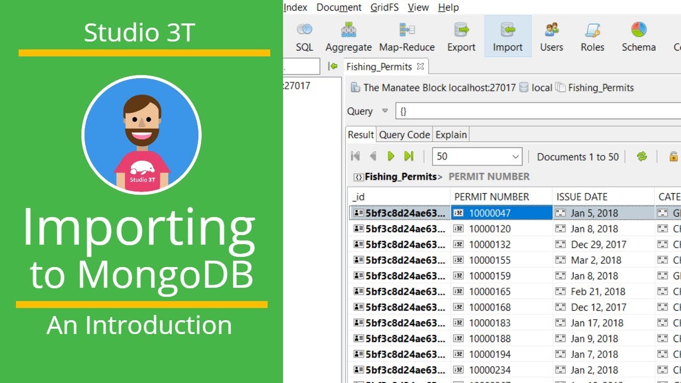Viewport: 681px width, 383px height.
Task: Click the lock icon in results bar
Action: (674, 156)
